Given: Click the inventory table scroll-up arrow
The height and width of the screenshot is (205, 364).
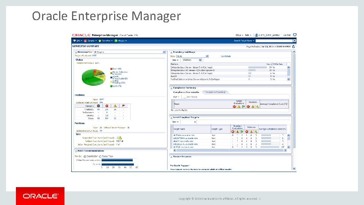Looking at the screenshot, I should point(289,68).
